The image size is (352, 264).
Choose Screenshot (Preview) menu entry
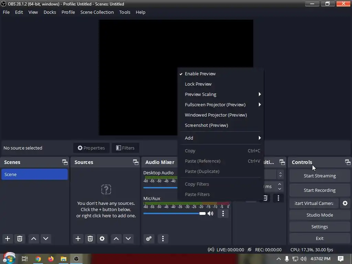coord(220,125)
